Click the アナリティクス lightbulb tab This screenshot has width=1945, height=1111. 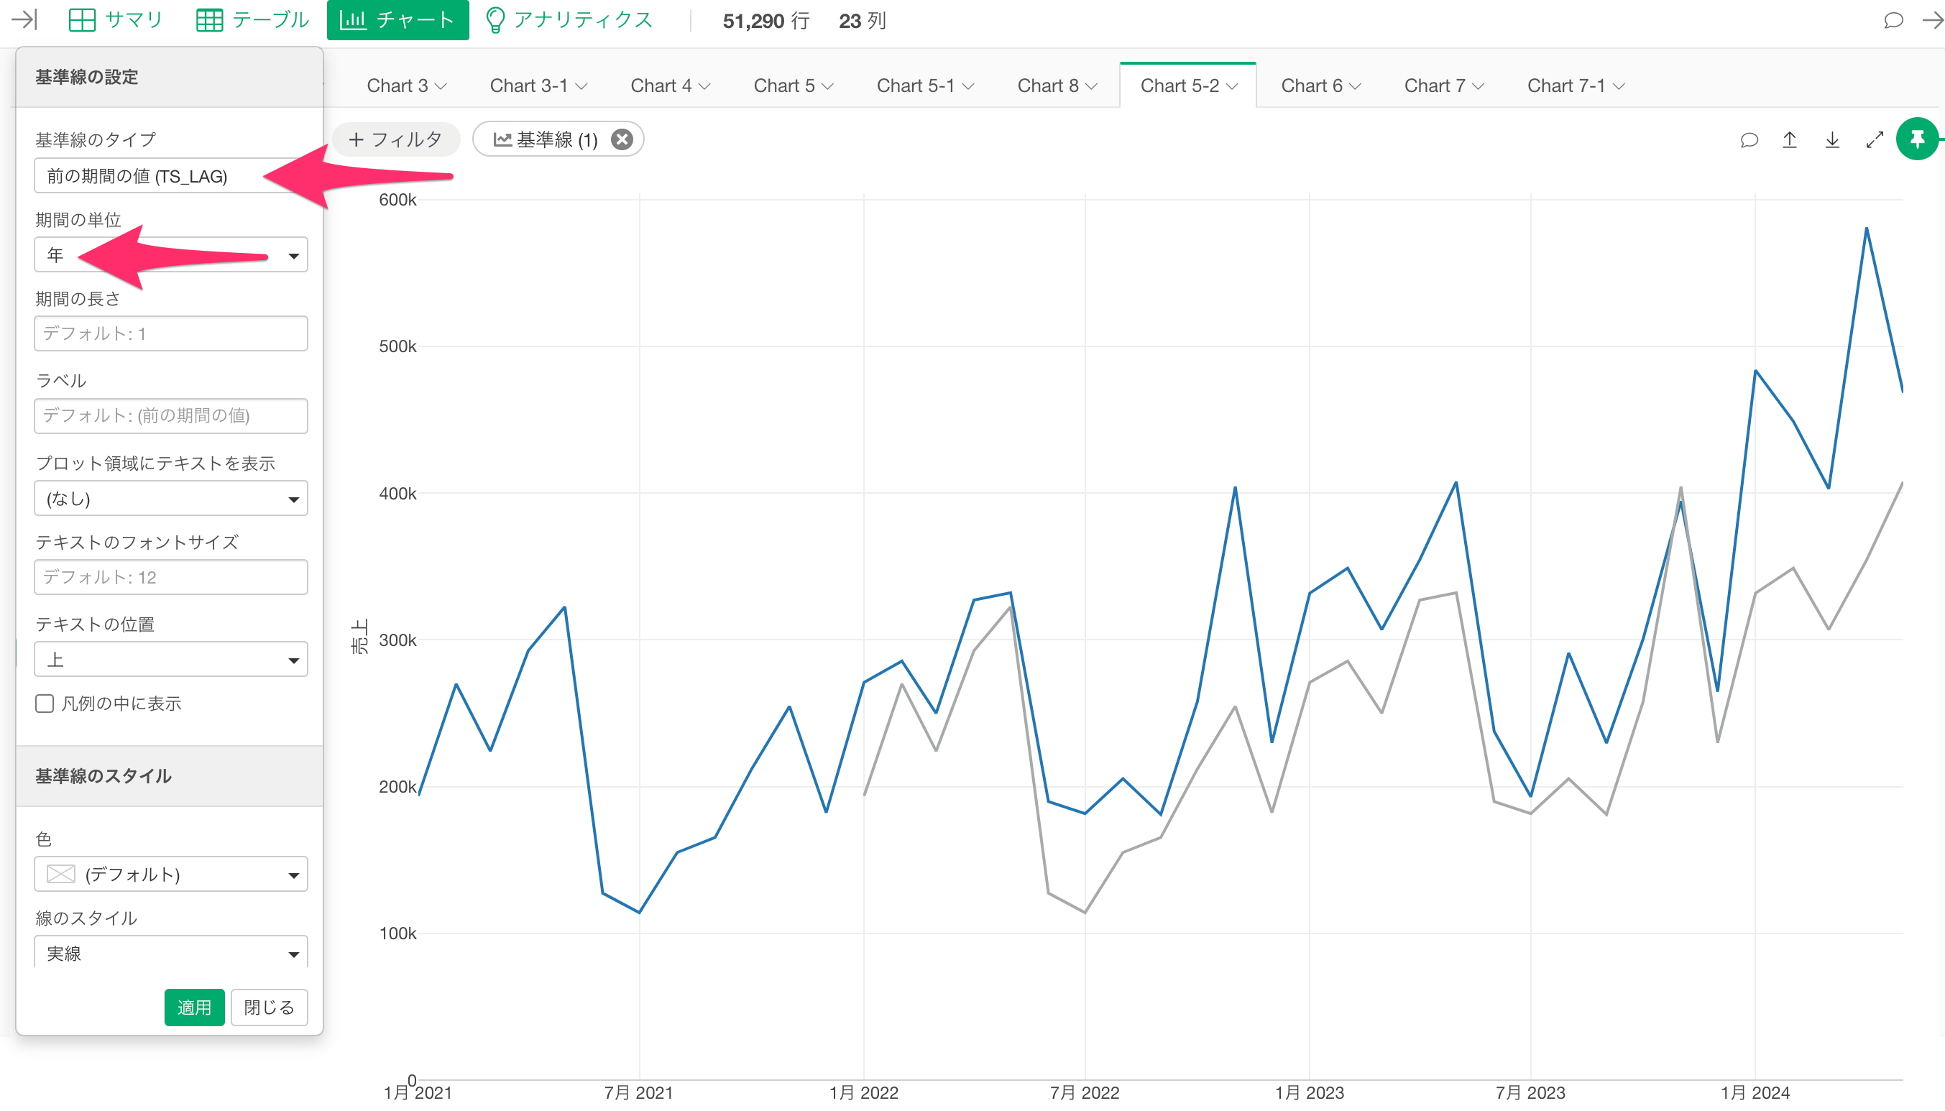tap(569, 20)
